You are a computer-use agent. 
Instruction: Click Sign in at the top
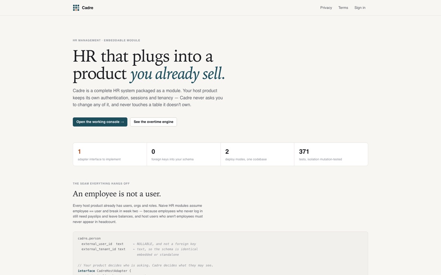click(360, 8)
